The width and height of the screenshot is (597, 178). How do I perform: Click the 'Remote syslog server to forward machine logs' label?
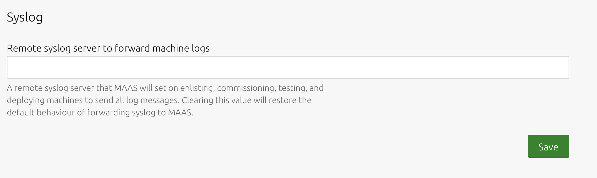108,48
